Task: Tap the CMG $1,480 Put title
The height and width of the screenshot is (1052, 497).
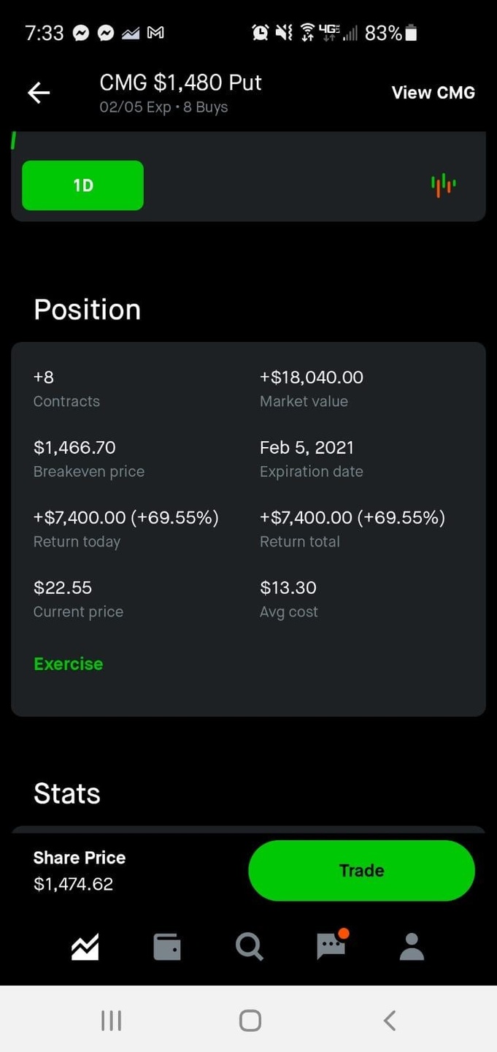Action: click(x=180, y=83)
